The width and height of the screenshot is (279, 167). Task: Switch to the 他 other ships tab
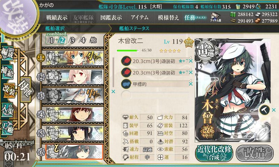[93, 40]
